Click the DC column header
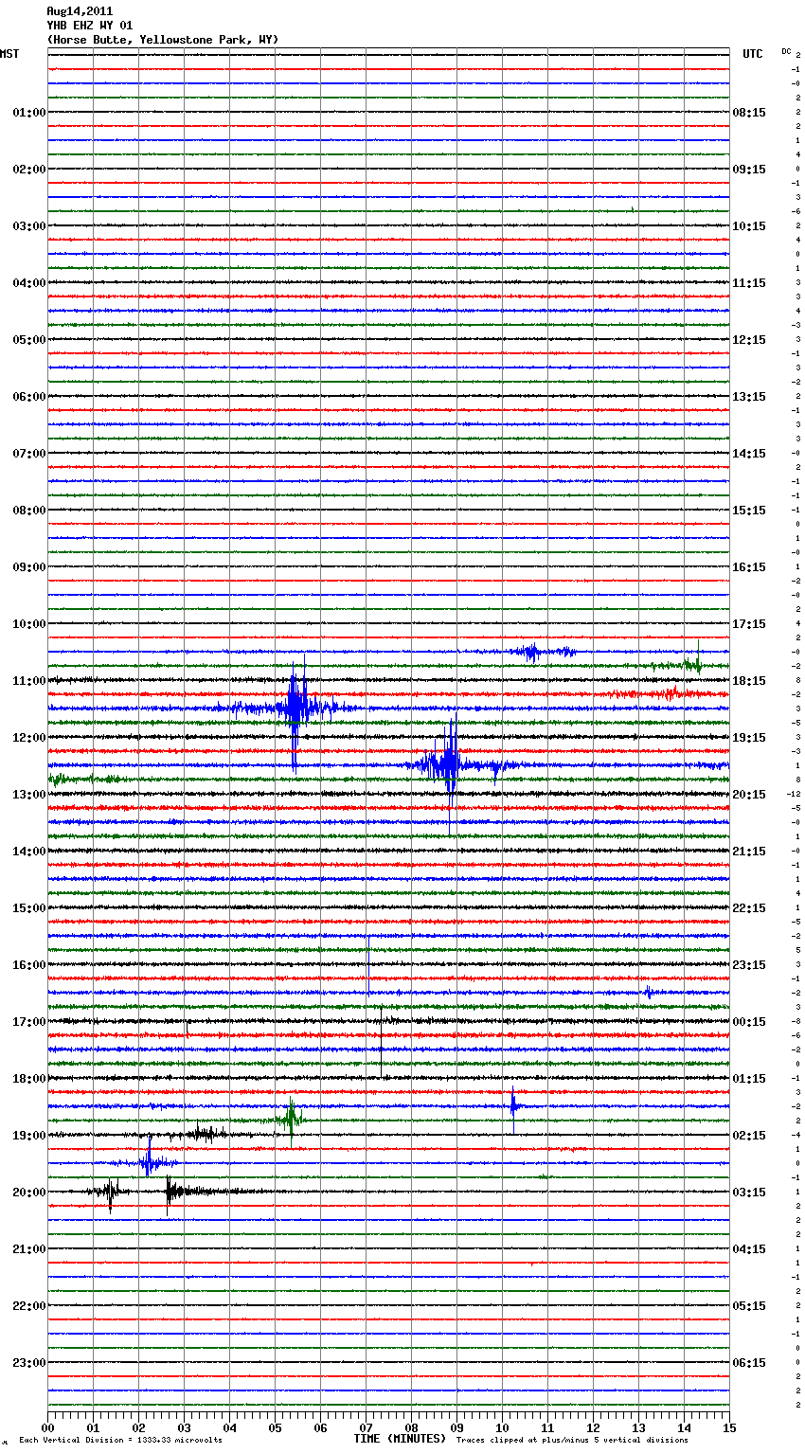Image resolution: width=805 pixels, height=1453 pixels. coord(786,51)
